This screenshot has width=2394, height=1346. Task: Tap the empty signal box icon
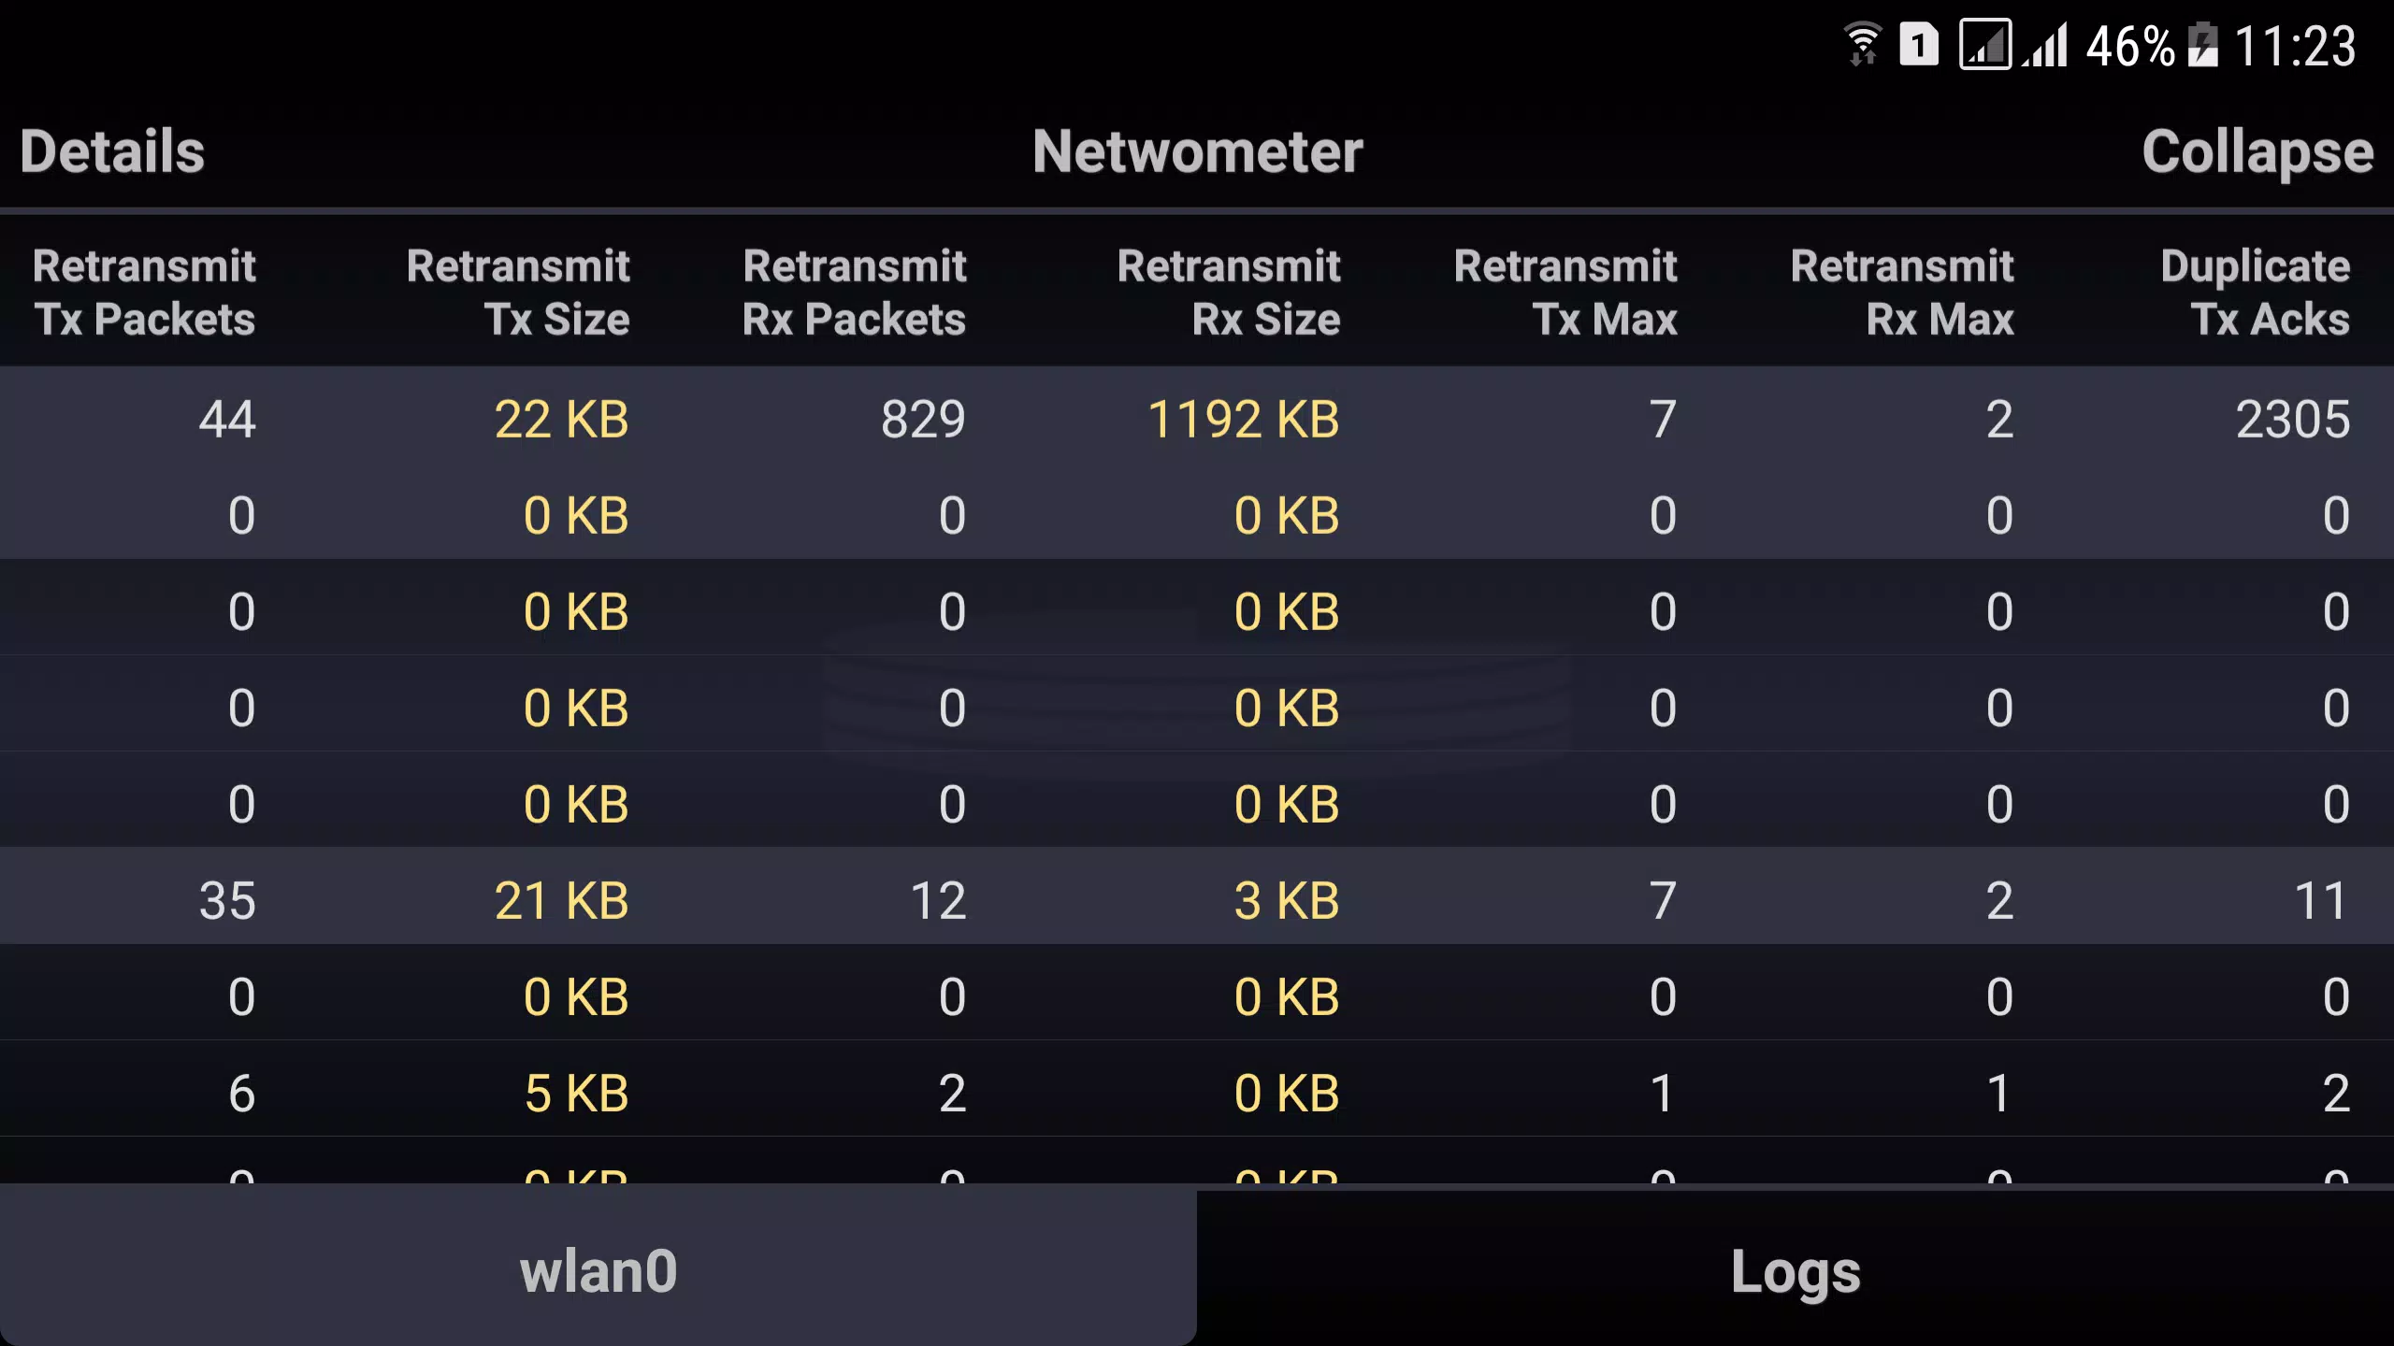pos(1985,44)
